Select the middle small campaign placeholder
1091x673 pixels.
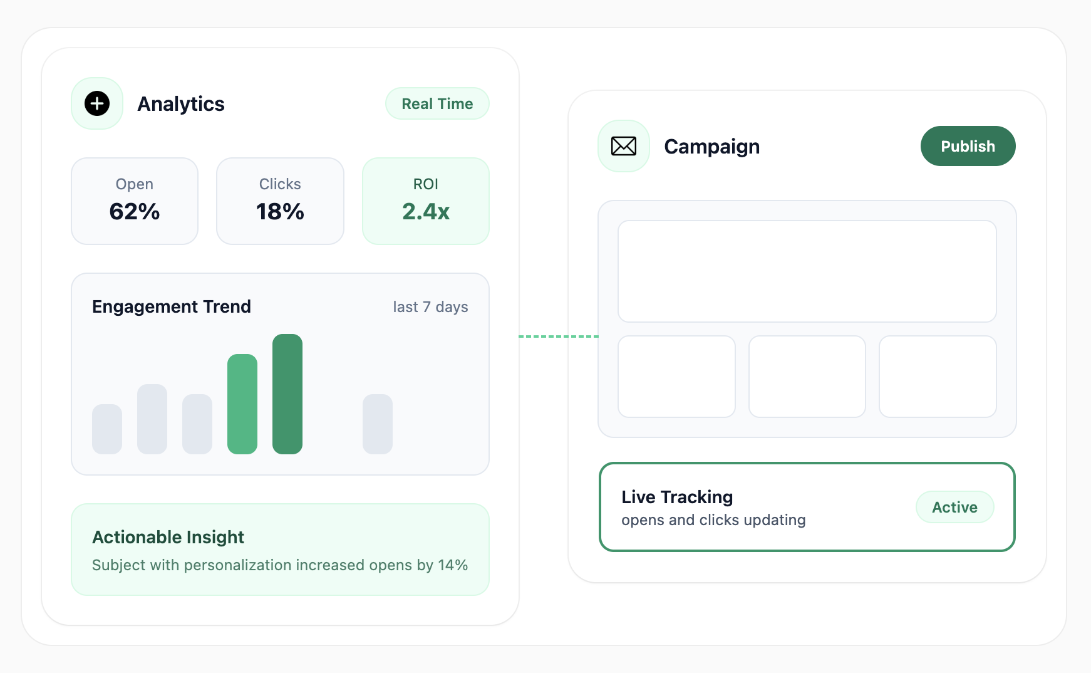coord(807,377)
